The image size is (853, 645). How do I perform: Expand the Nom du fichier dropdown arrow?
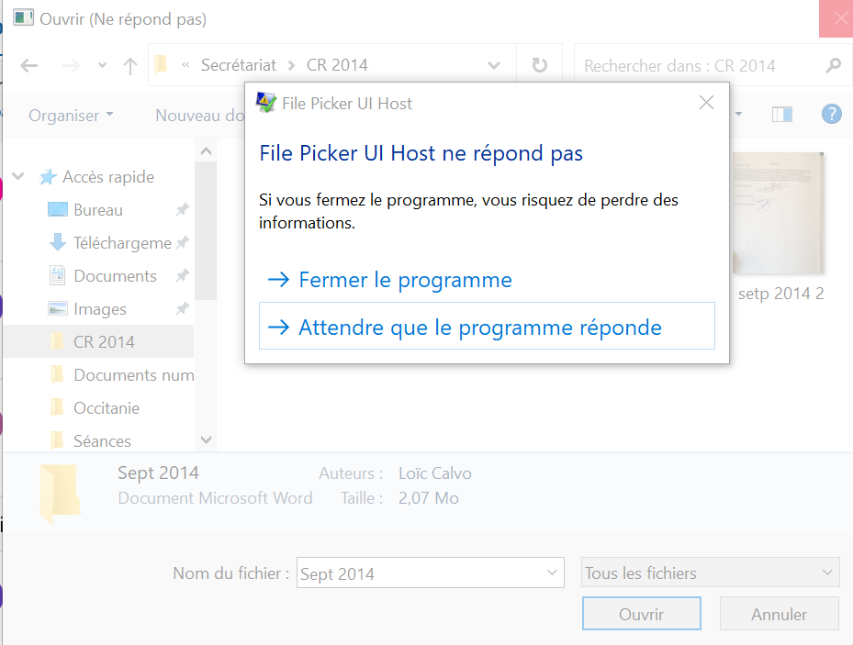pyautogui.click(x=552, y=573)
